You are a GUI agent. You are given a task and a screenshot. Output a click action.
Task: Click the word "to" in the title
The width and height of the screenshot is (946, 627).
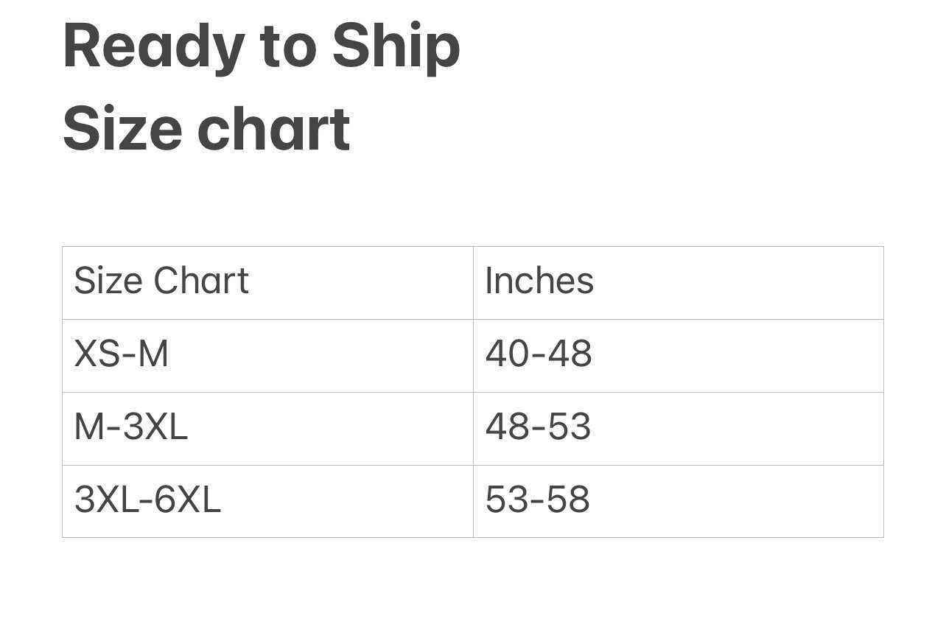point(288,47)
